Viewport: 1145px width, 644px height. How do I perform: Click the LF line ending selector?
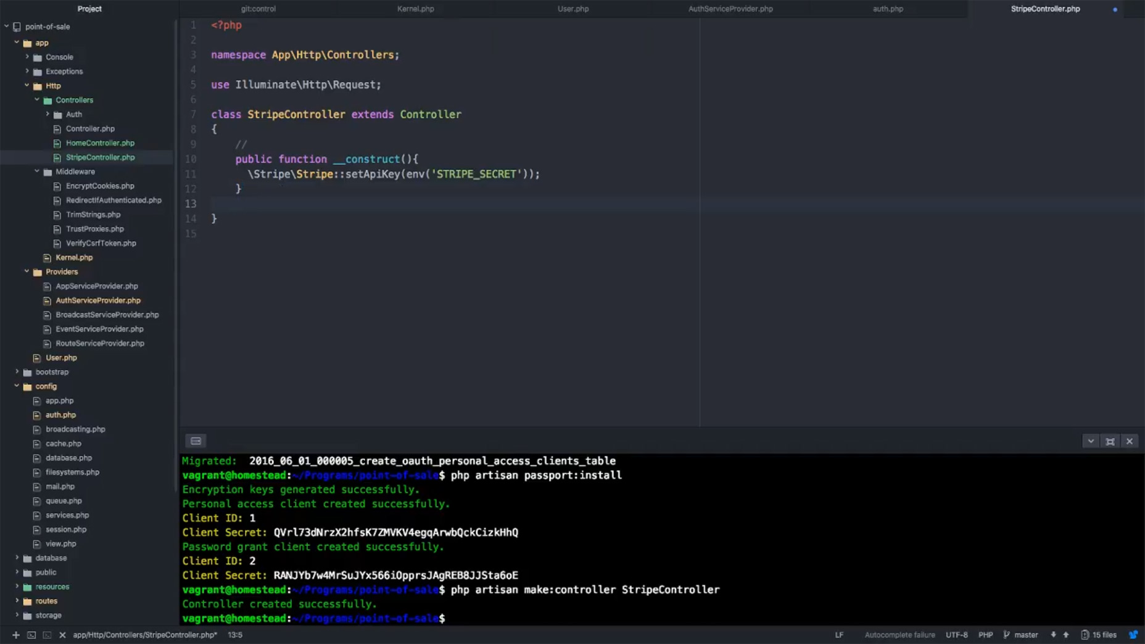coord(839,635)
